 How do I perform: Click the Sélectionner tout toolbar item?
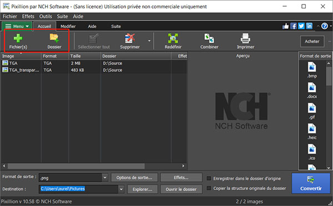tap(94, 41)
